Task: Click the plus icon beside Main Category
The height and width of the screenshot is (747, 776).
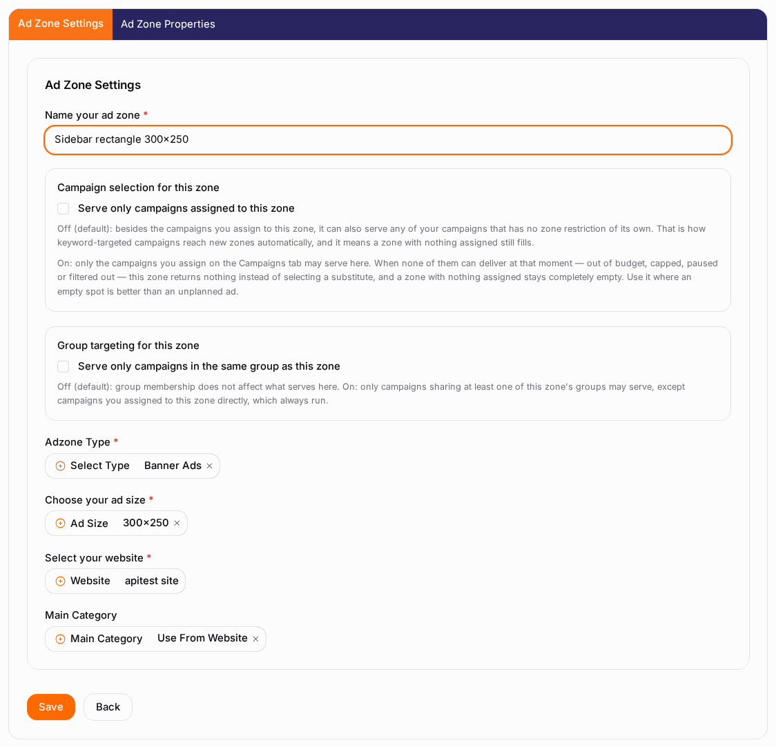Action: 60,639
